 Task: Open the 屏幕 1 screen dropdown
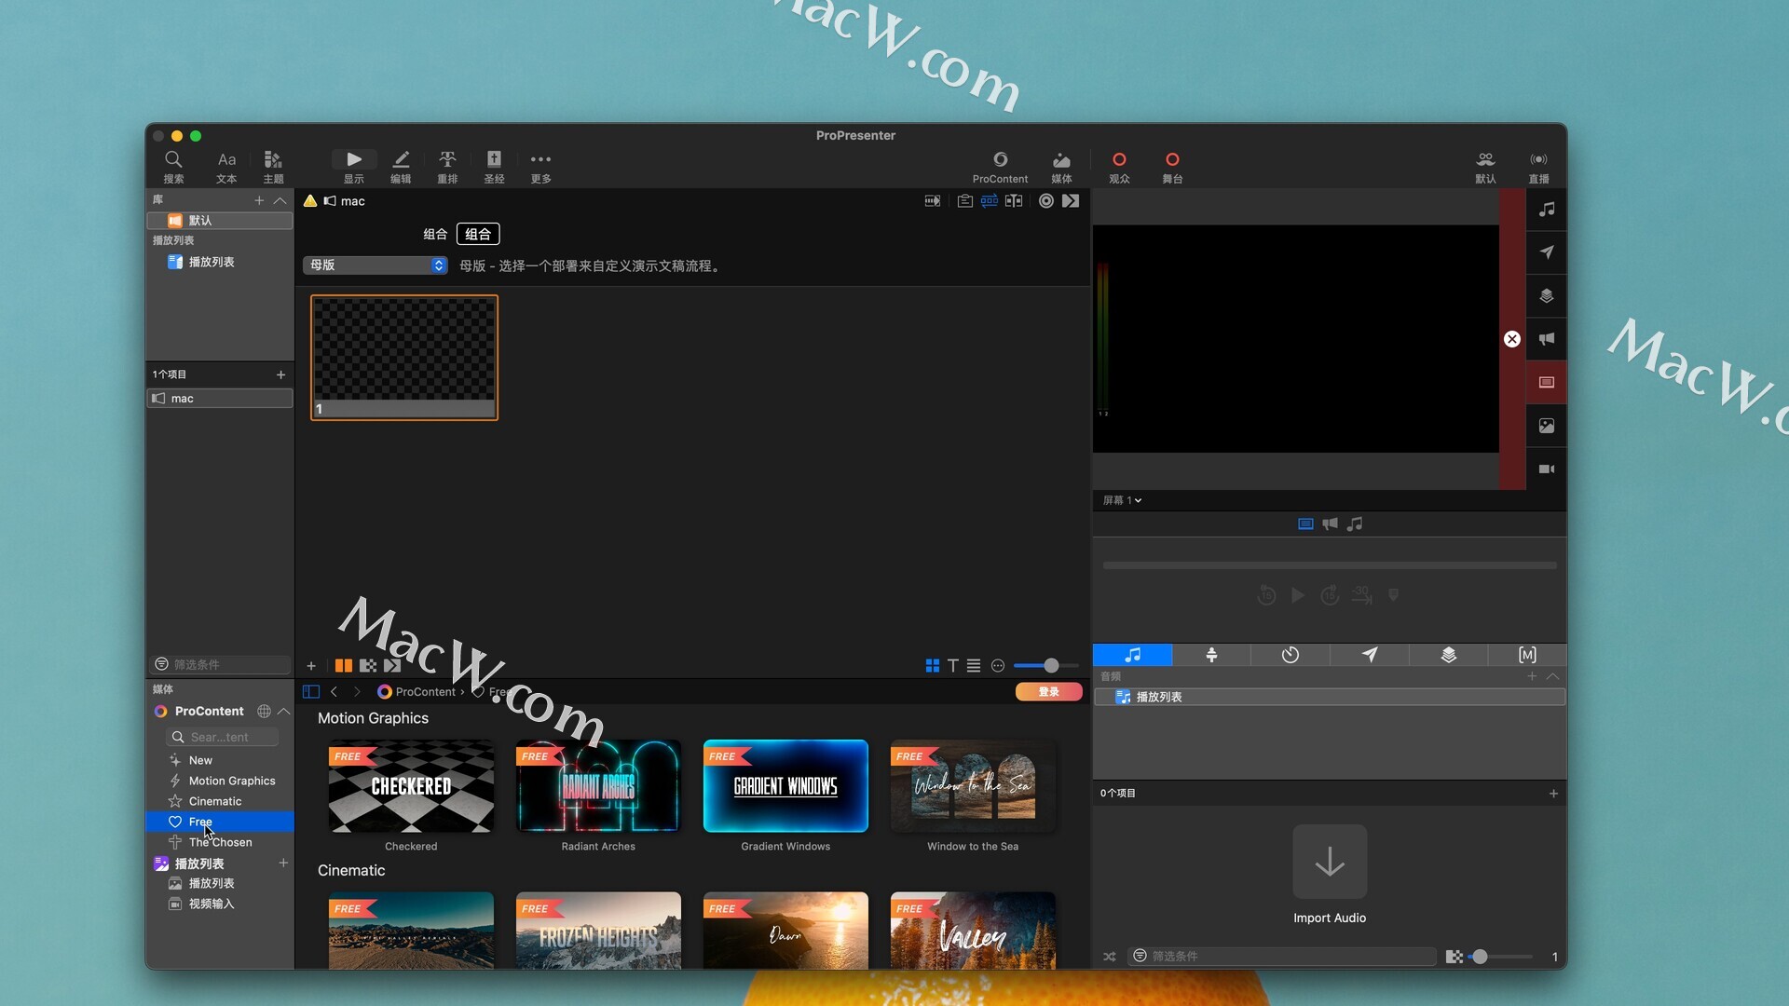click(1122, 500)
